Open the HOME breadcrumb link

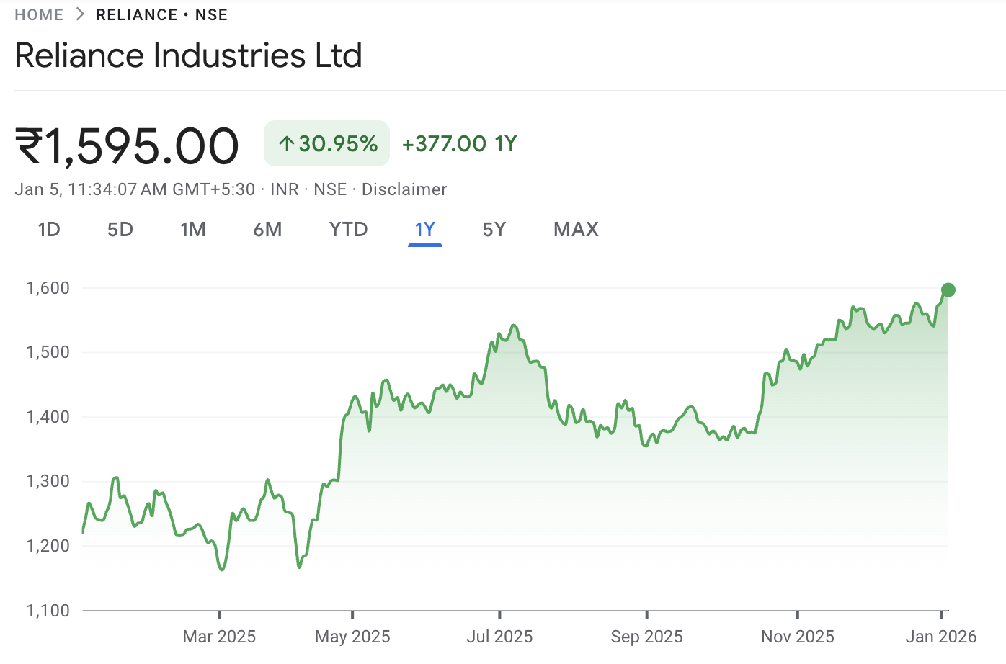click(x=39, y=14)
